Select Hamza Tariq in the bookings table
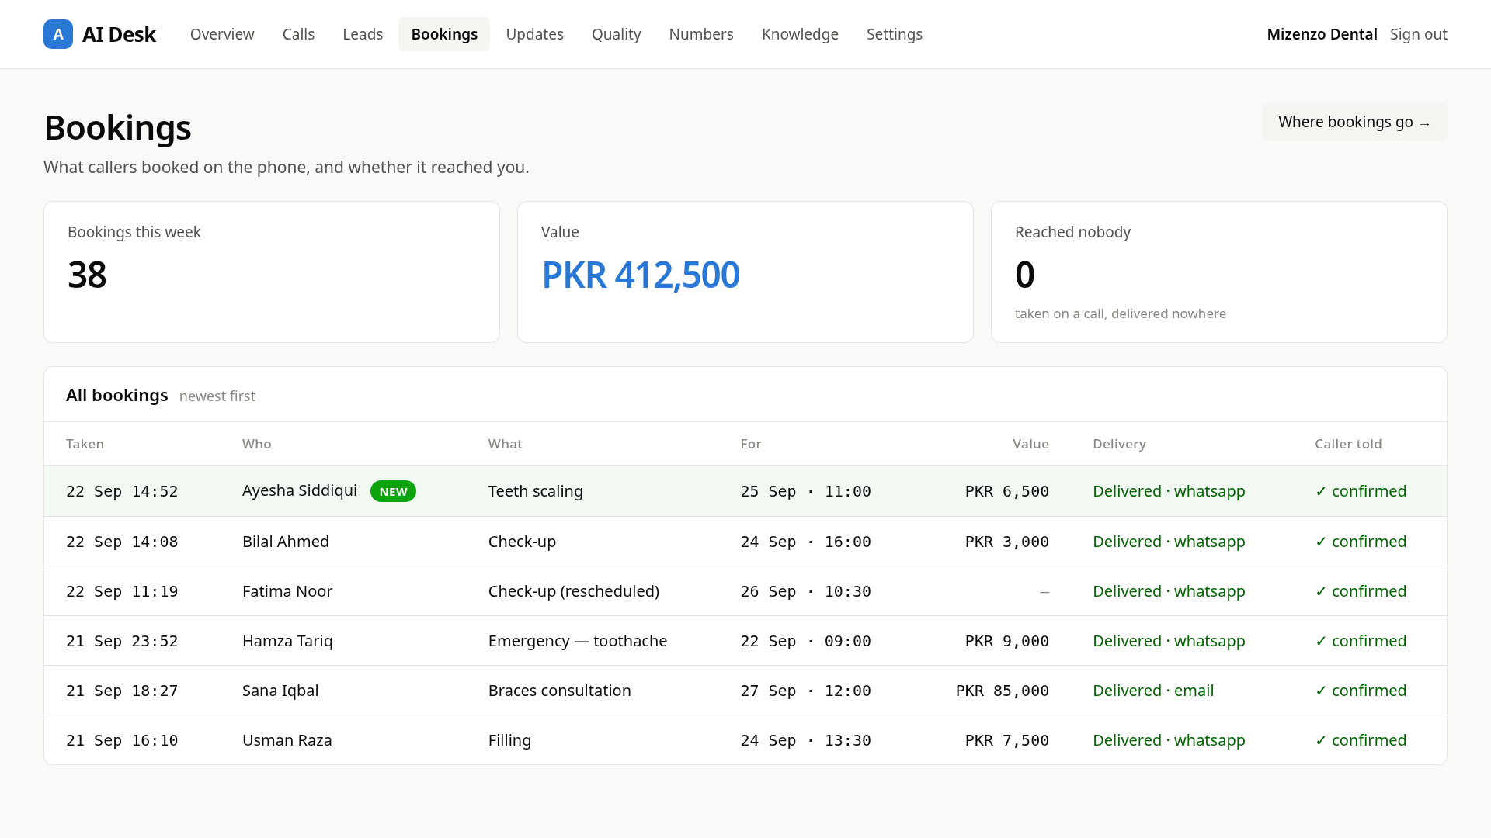The width and height of the screenshot is (1491, 838). pos(287,641)
